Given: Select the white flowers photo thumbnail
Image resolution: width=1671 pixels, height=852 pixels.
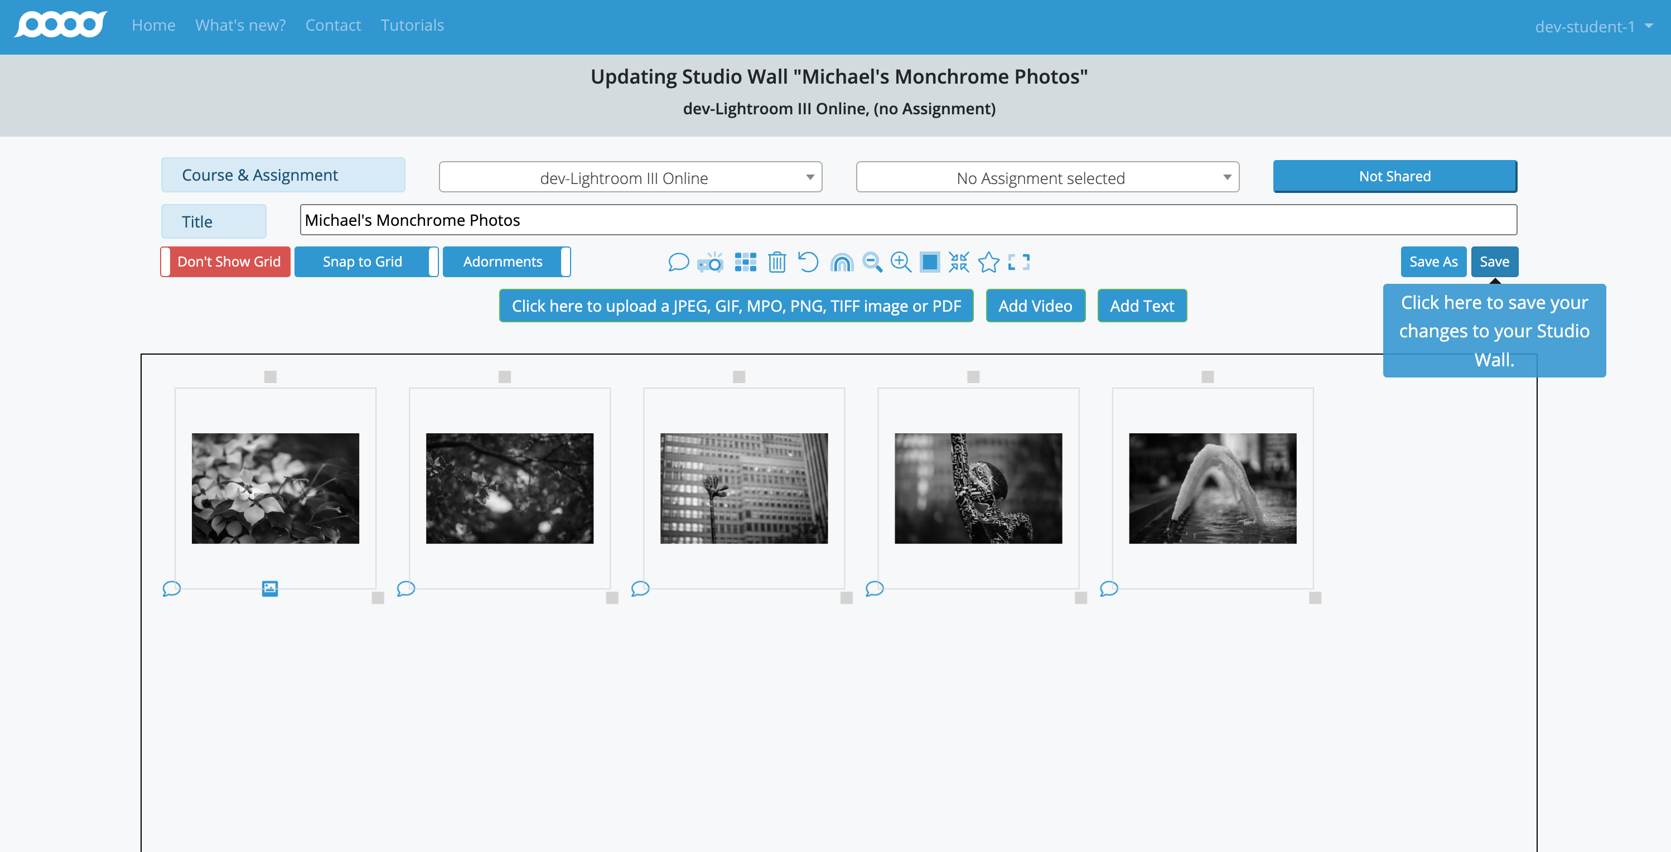Looking at the screenshot, I should pyautogui.click(x=275, y=488).
